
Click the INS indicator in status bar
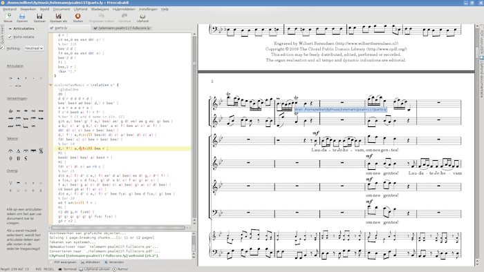tap(38, 269)
